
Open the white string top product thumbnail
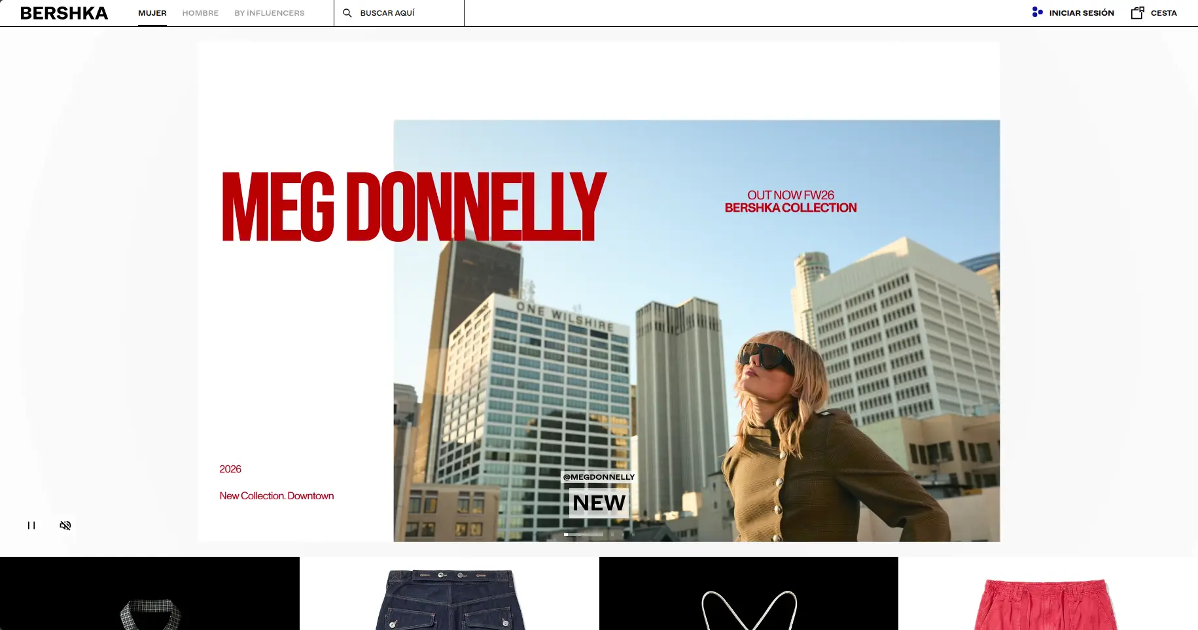pos(749,593)
